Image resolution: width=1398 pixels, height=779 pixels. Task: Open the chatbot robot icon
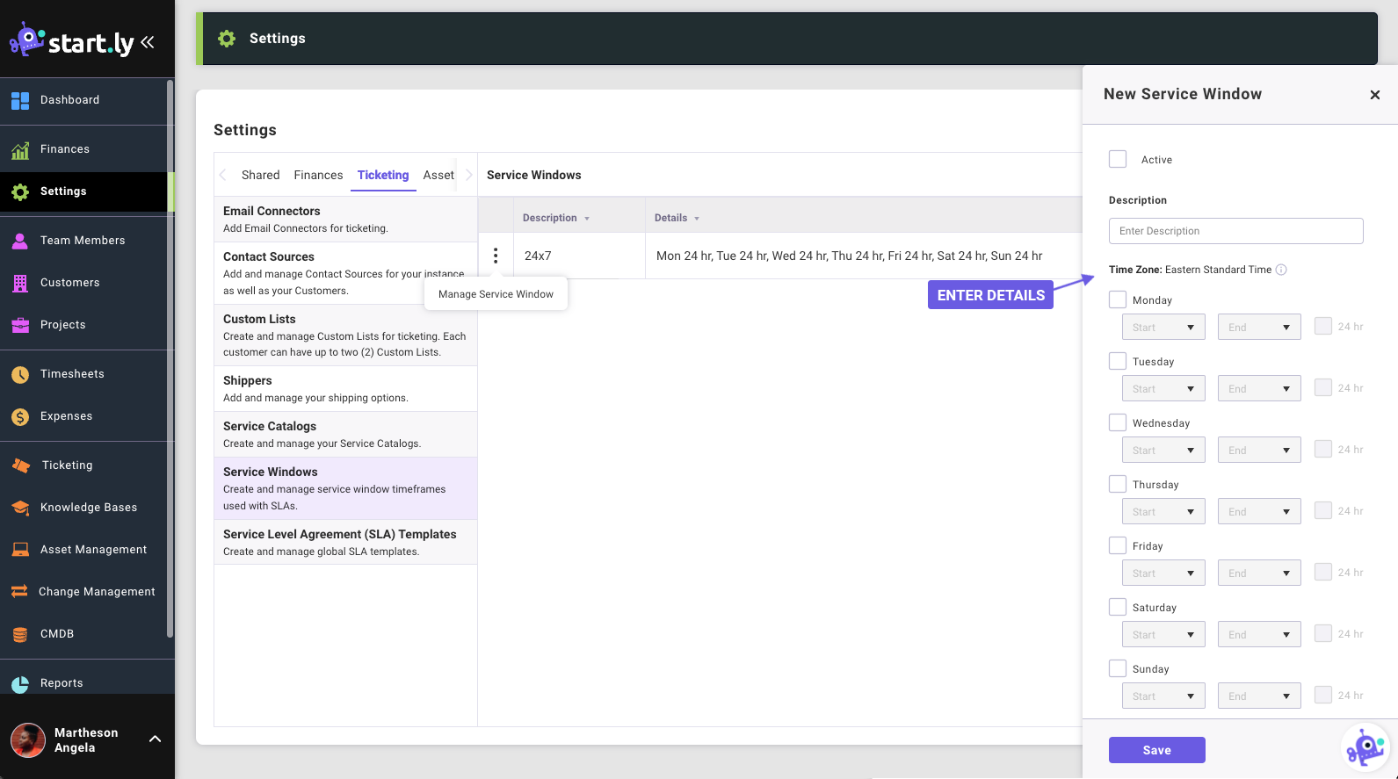coord(1365,747)
